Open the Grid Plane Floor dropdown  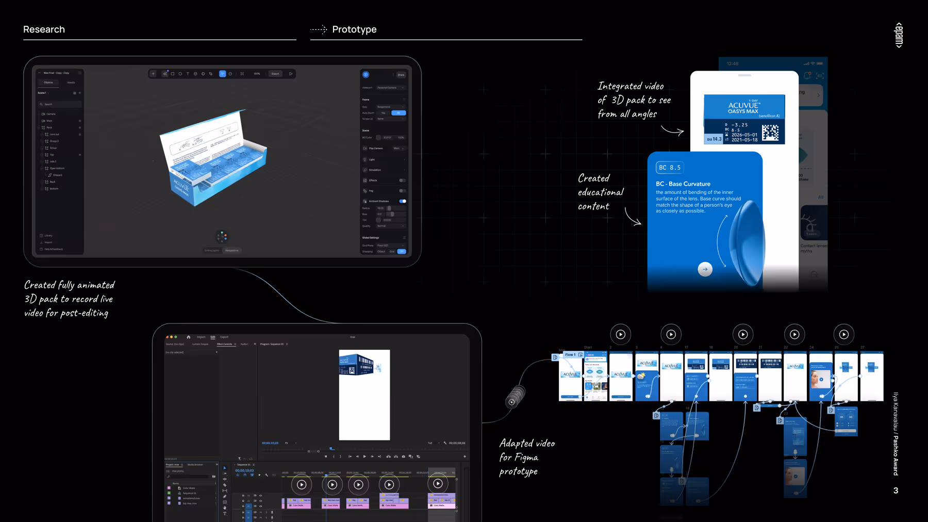[391, 245]
